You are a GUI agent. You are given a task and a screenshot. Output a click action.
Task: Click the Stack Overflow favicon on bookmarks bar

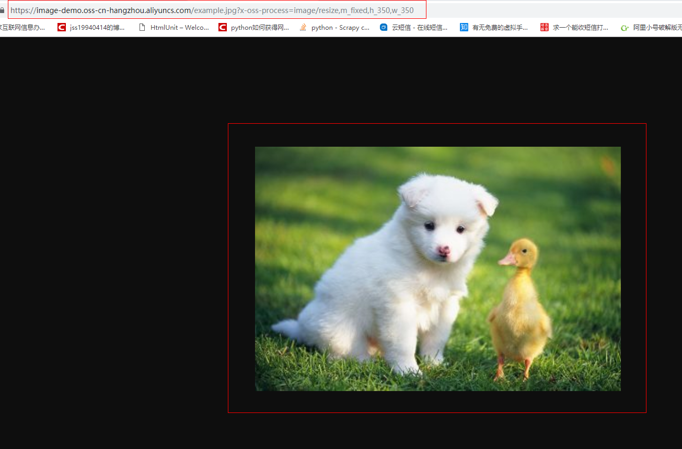302,27
